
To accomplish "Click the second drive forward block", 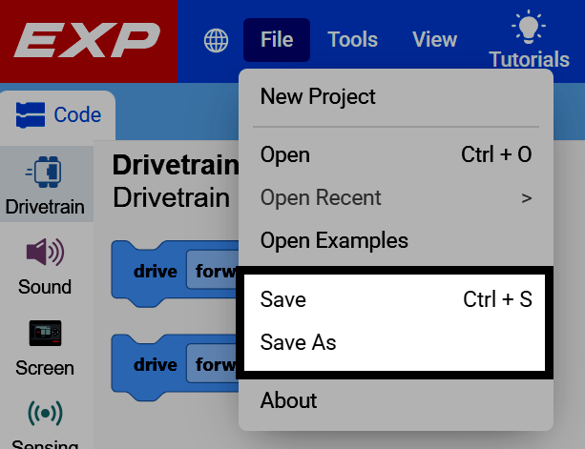I will click(x=156, y=366).
